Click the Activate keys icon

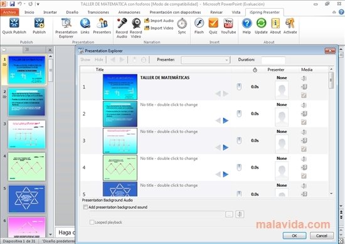tap(290, 23)
